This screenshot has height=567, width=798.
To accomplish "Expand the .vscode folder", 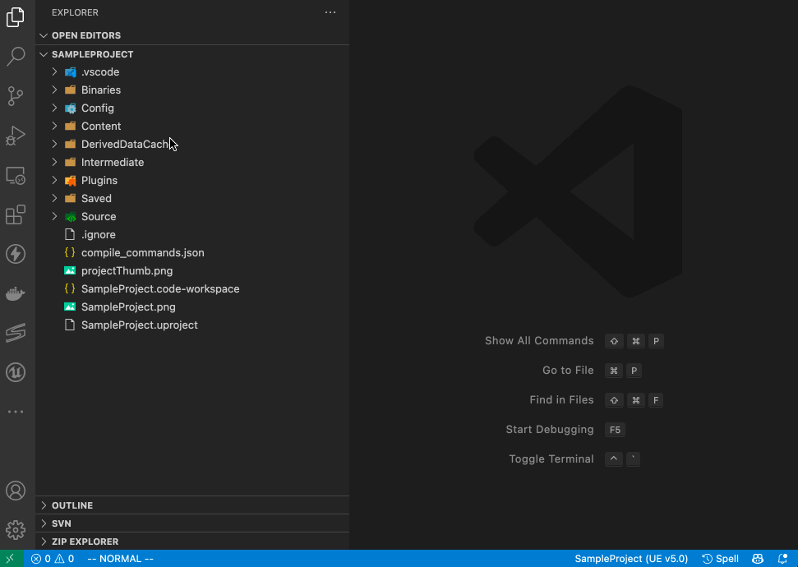I will coord(192,71).
